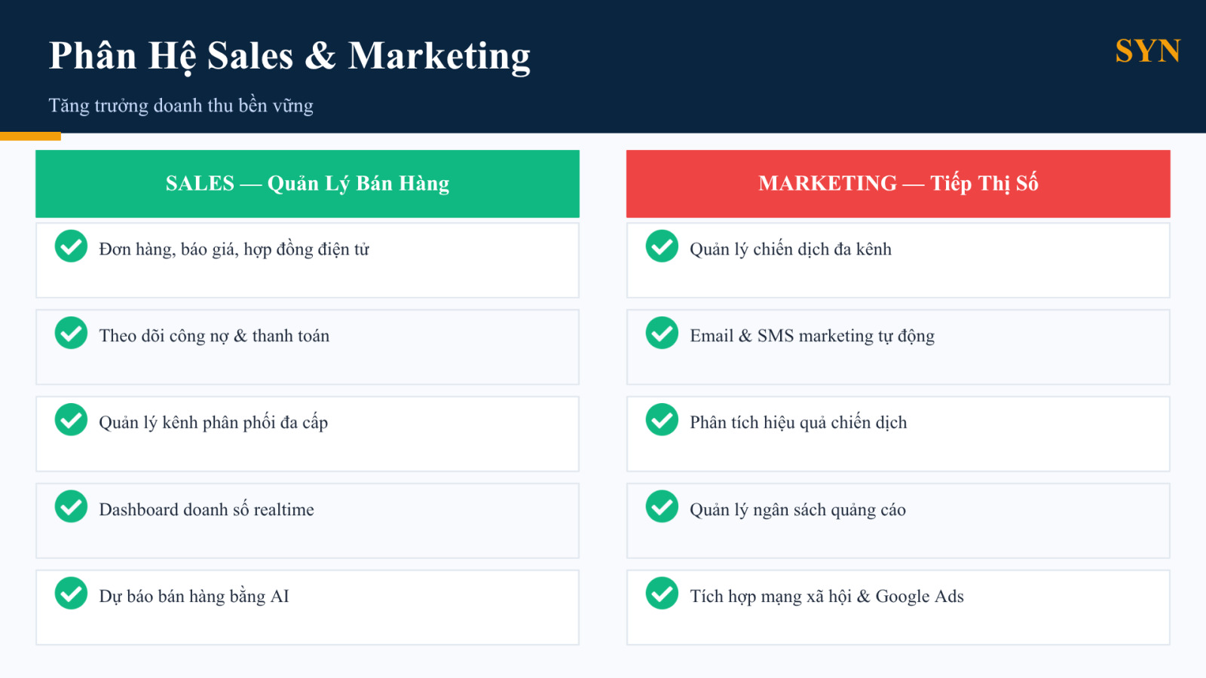Click the text Tích hợp mạng xã hội & Google Ads
1206x678 pixels.
(827, 597)
